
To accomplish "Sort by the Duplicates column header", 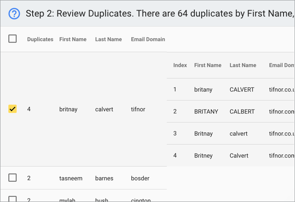I will coord(40,39).
